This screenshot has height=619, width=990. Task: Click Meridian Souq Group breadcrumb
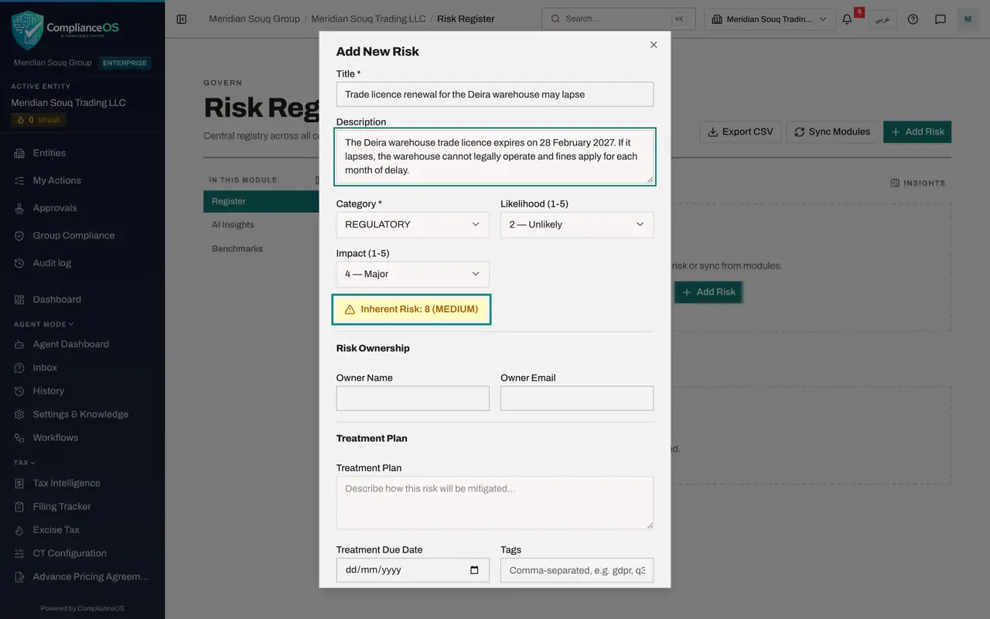pyautogui.click(x=254, y=19)
